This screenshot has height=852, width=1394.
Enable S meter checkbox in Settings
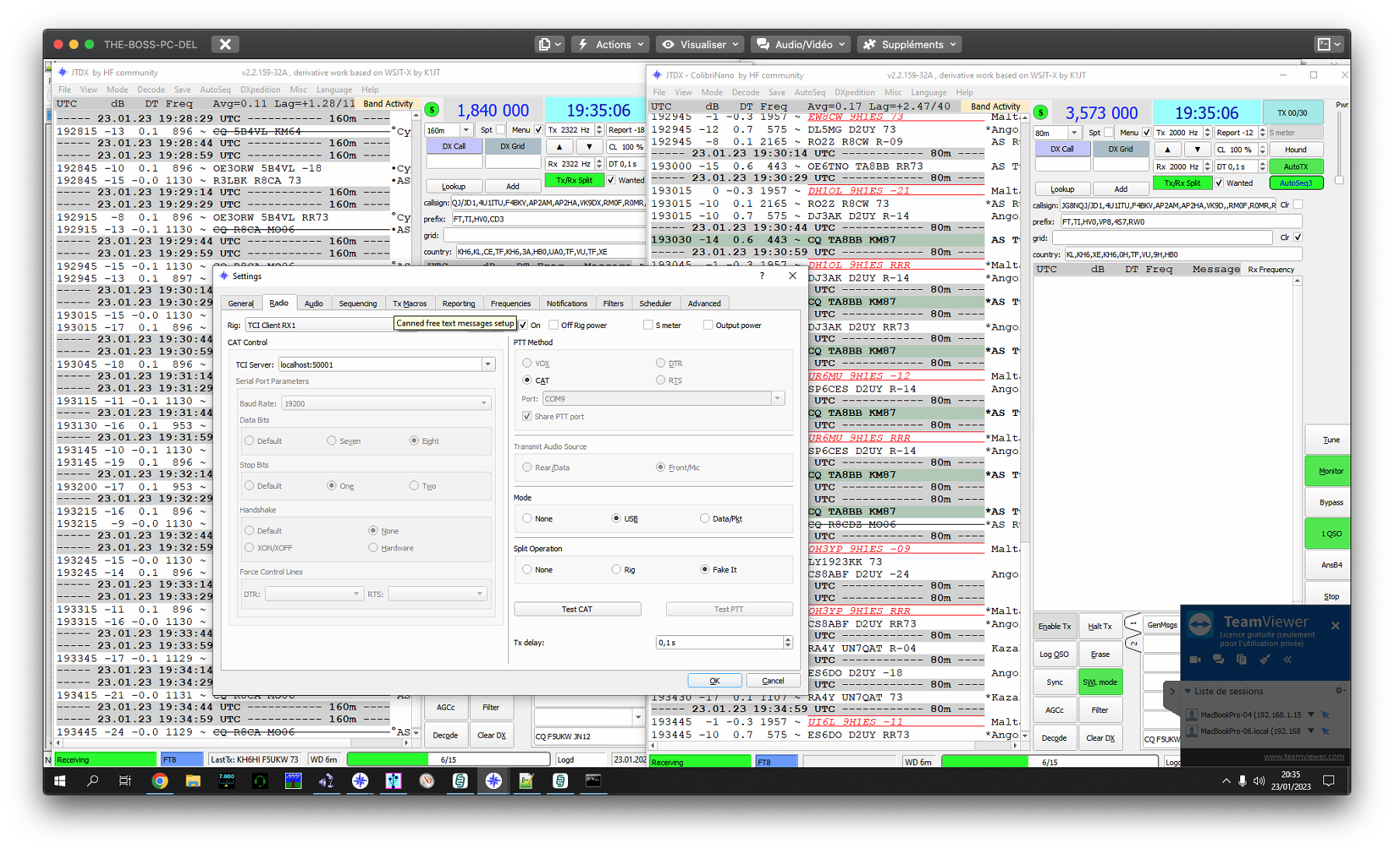click(x=648, y=325)
